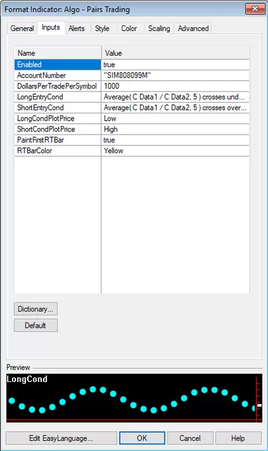Select the Style tab
This screenshot has width=268, height=451.
click(102, 29)
